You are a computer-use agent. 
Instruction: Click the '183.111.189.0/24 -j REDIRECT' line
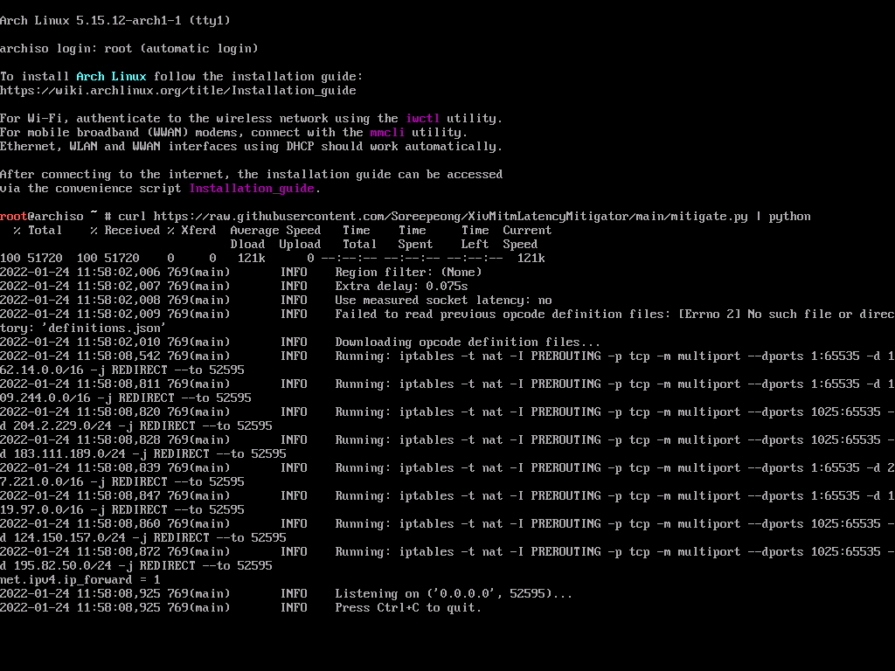coord(143,454)
